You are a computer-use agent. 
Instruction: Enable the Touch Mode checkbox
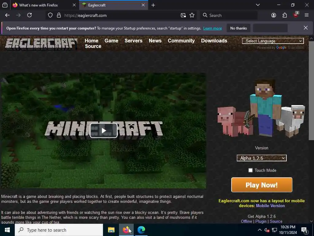click(251, 170)
